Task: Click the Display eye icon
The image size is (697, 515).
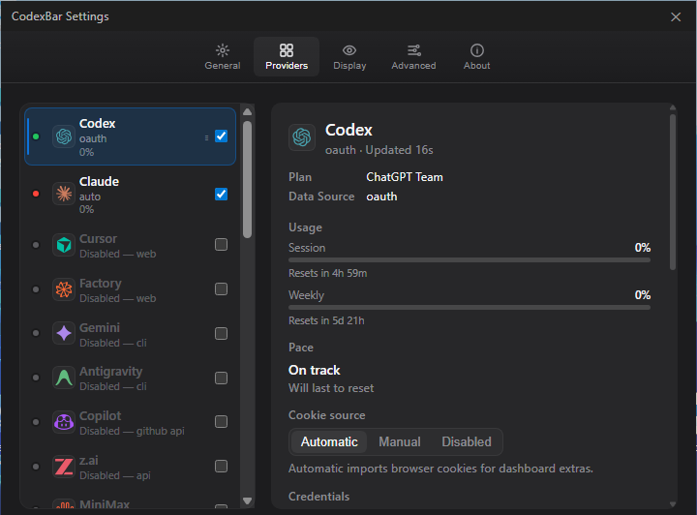Action: pos(349,50)
